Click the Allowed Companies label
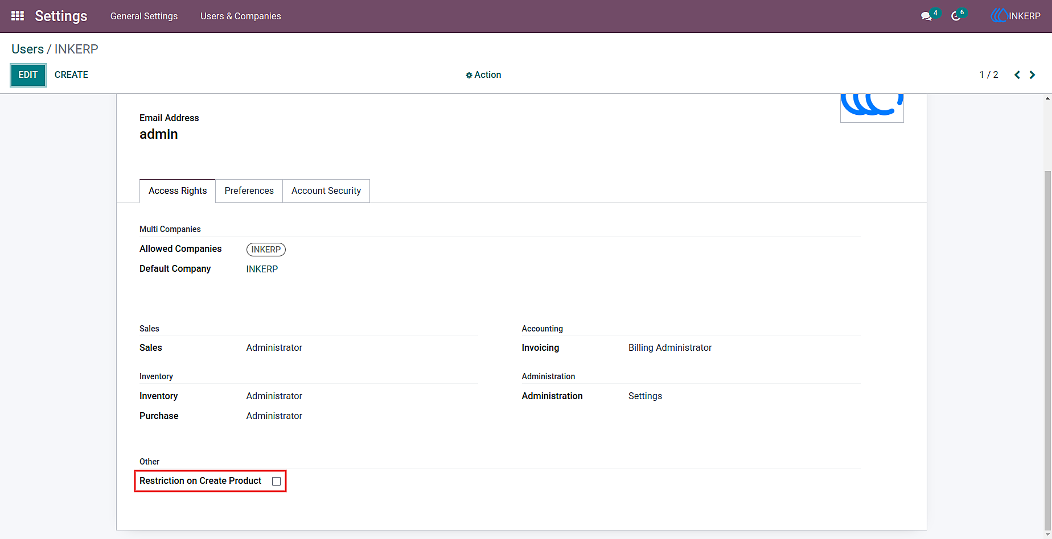This screenshot has width=1052, height=539. 180,249
